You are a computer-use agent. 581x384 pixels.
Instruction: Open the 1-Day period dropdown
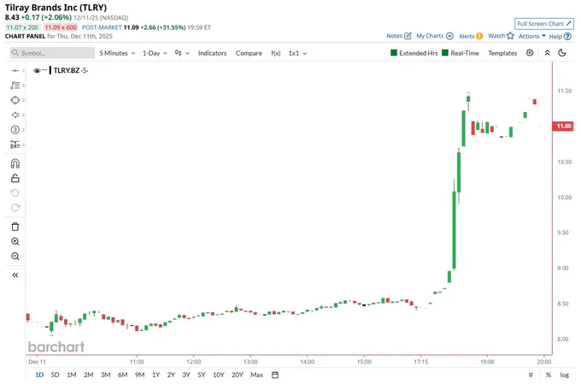point(155,53)
